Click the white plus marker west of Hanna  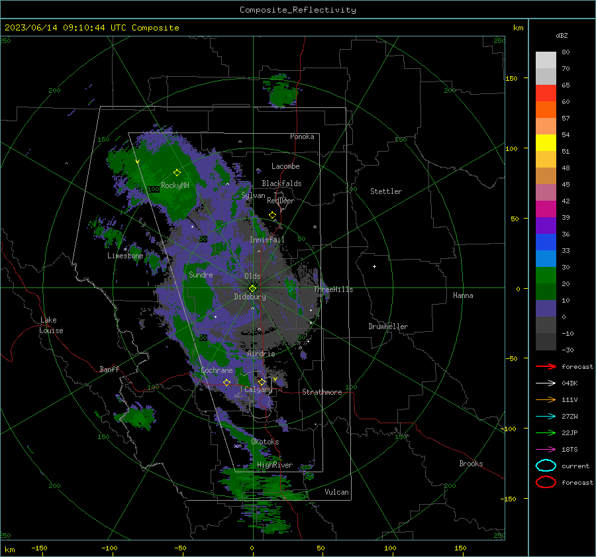374,266
